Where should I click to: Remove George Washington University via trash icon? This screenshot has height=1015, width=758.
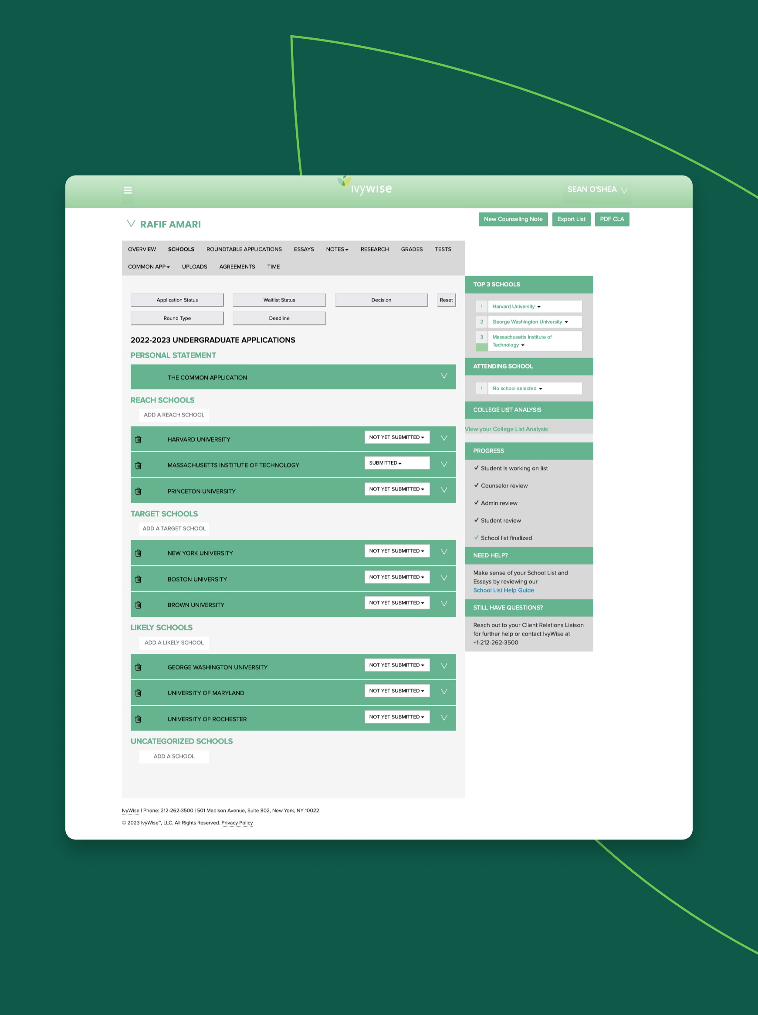coord(138,667)
